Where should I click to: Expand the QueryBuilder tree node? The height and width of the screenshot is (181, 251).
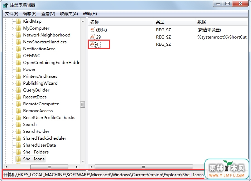tap(13, 90)
